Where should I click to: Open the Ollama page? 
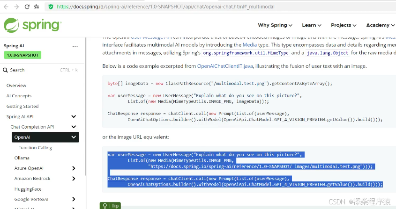[x=22, y=158]
